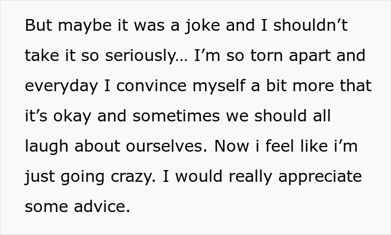Click the word "convince"
The image size is (391, 235).
point(151,86)
